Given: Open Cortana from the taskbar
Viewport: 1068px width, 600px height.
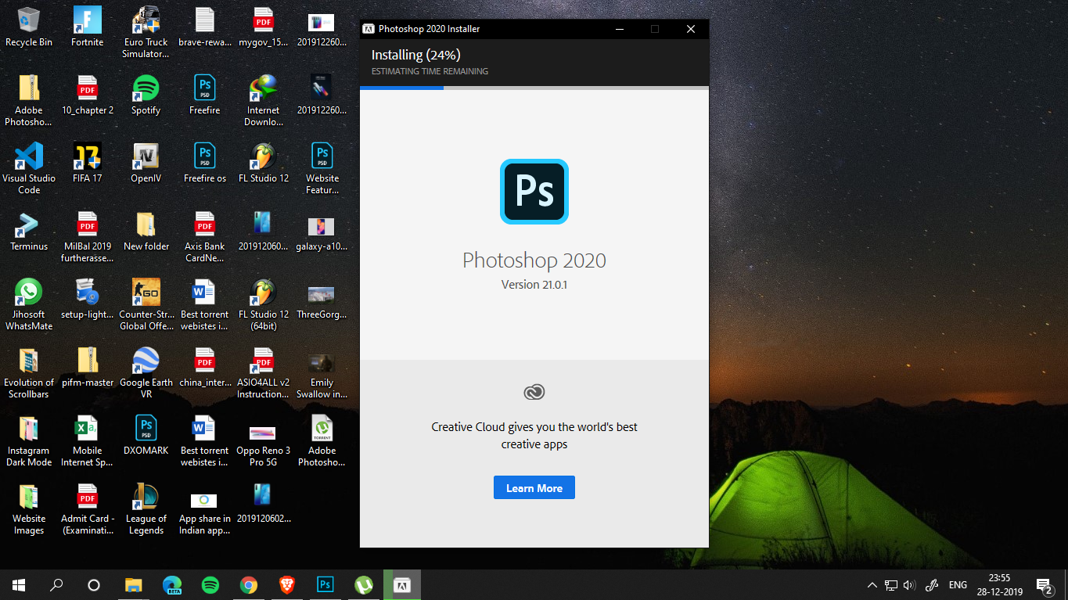Looking at the screenshot, I should (94, 584).
